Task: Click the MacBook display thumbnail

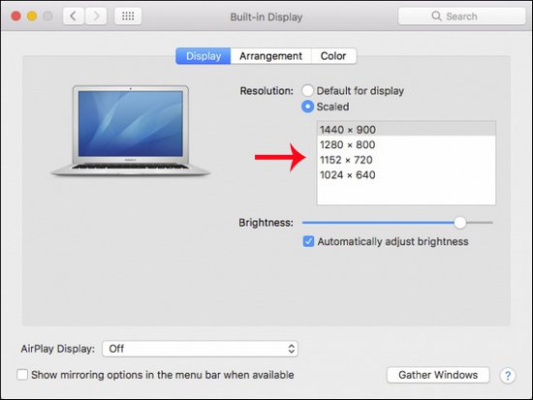Action: 131,131
